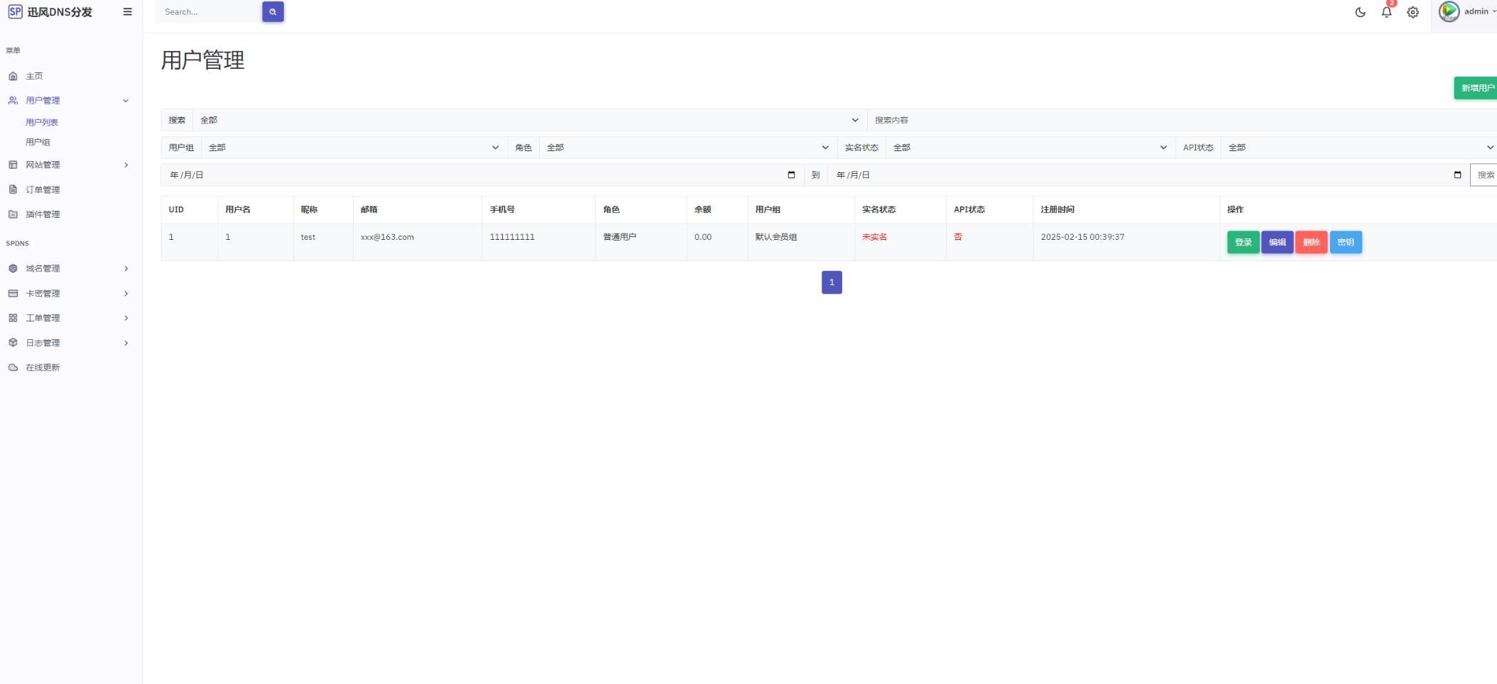Click the 主页 home icon in the sidebar
This screenshot has height=684, width=1497.
coord(13,77)
